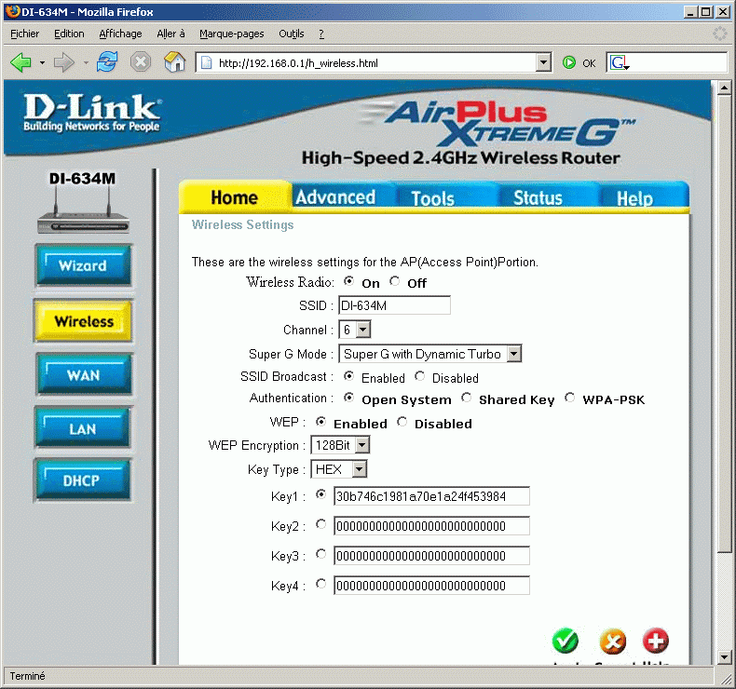This screenshot has width=736, height=689.
Task: Click the WAN sidebar button
Action: [84, 375]
